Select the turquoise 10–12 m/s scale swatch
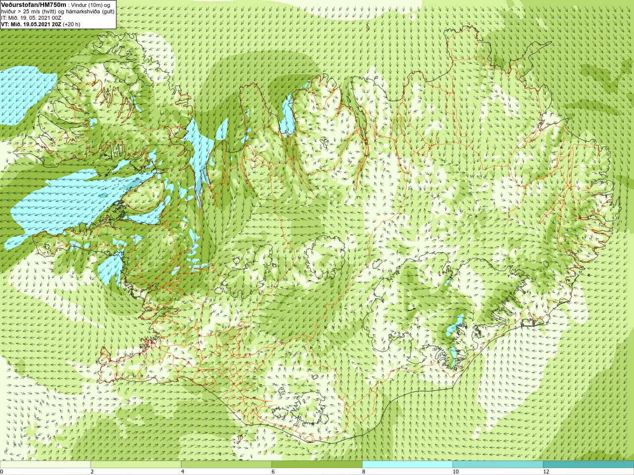This screenshot has width=634, height=475. [498, 465]
